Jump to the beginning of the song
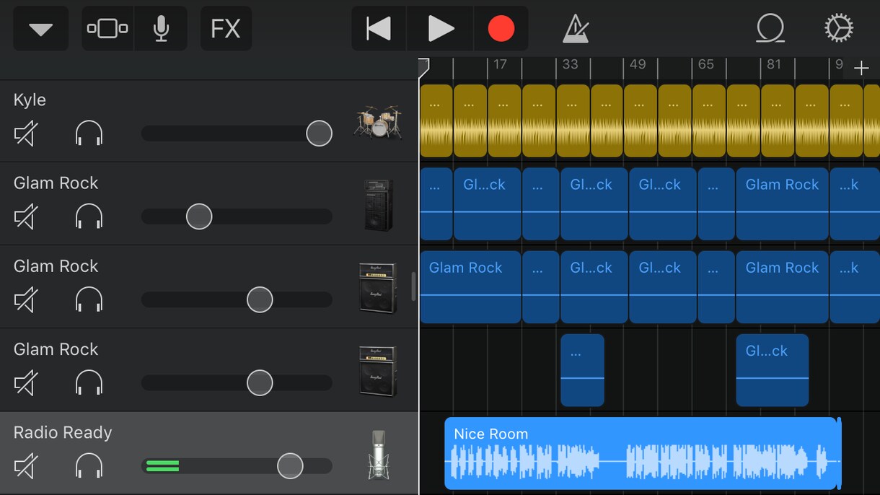The width and height of the screenshot is (880, 495). (x=379, y=29)
